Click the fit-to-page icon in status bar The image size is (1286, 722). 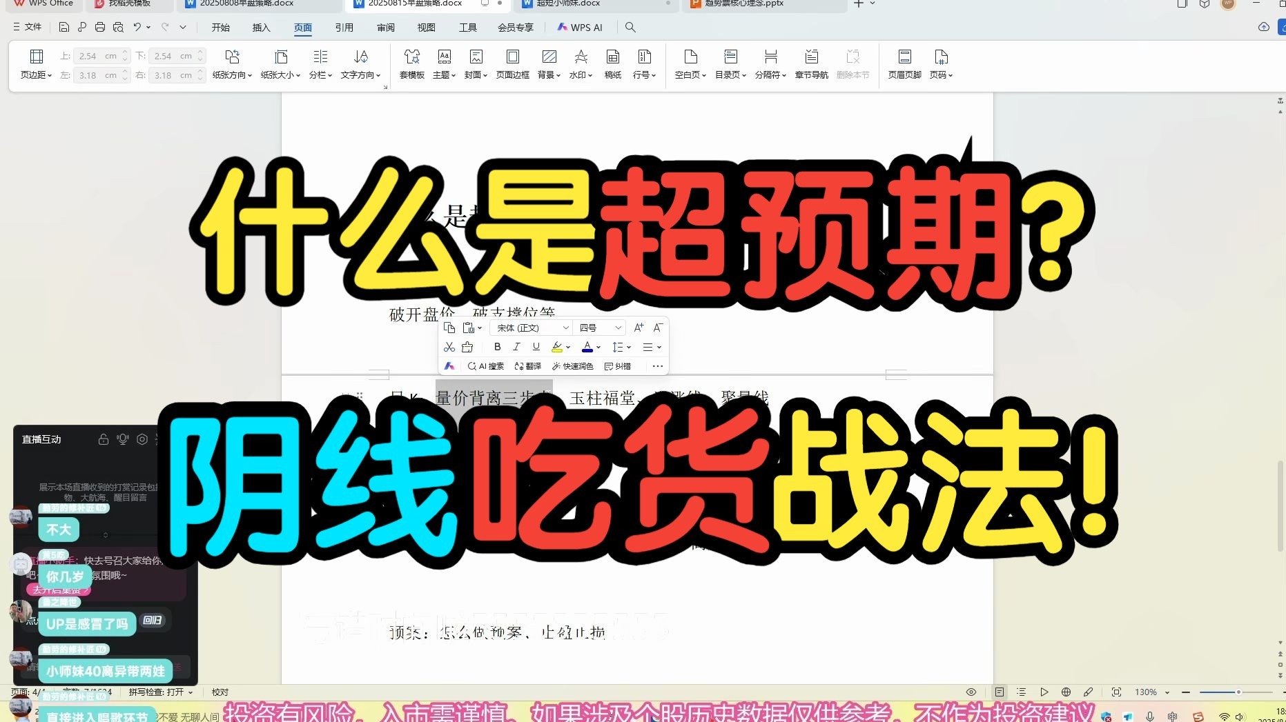coord(1116,692)
